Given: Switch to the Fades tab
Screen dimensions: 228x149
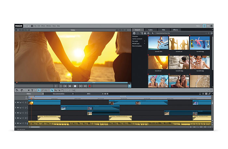Looking at the screenshot, I should click(x=150, y=30).
